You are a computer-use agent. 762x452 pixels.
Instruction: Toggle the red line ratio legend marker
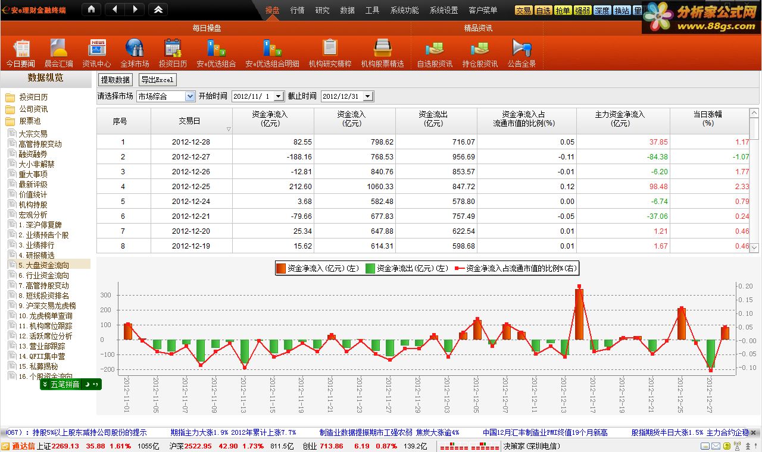coord(459,268)
